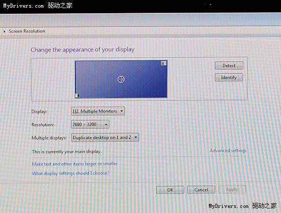Dismiss the dialog with the Cancel button

[x=201, y=190]
